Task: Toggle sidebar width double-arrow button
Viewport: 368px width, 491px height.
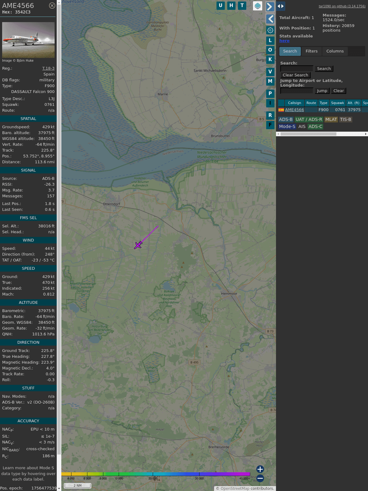Action: [x=281, y=6]
